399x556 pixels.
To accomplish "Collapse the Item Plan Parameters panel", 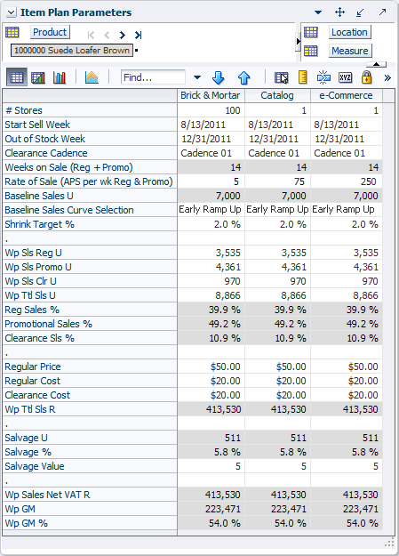I will pyautogui.click(x=12, y=12).
